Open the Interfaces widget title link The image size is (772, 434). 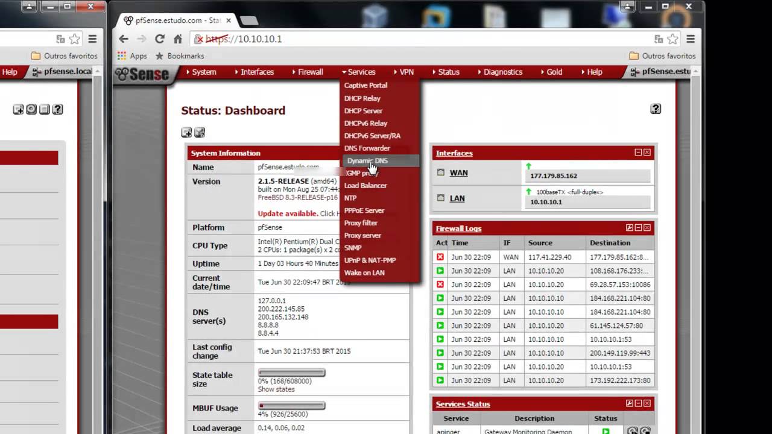click(x=454, y=153)
